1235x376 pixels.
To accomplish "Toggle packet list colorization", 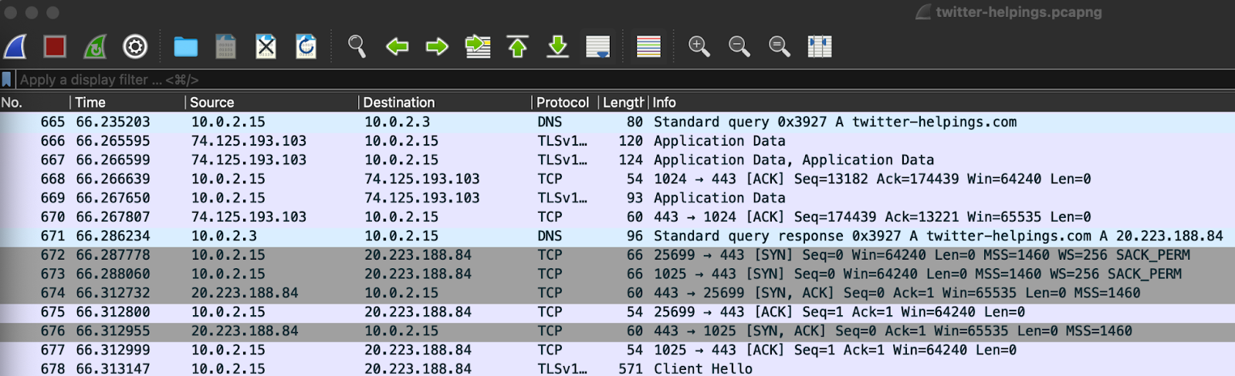I will pos(648,47).
